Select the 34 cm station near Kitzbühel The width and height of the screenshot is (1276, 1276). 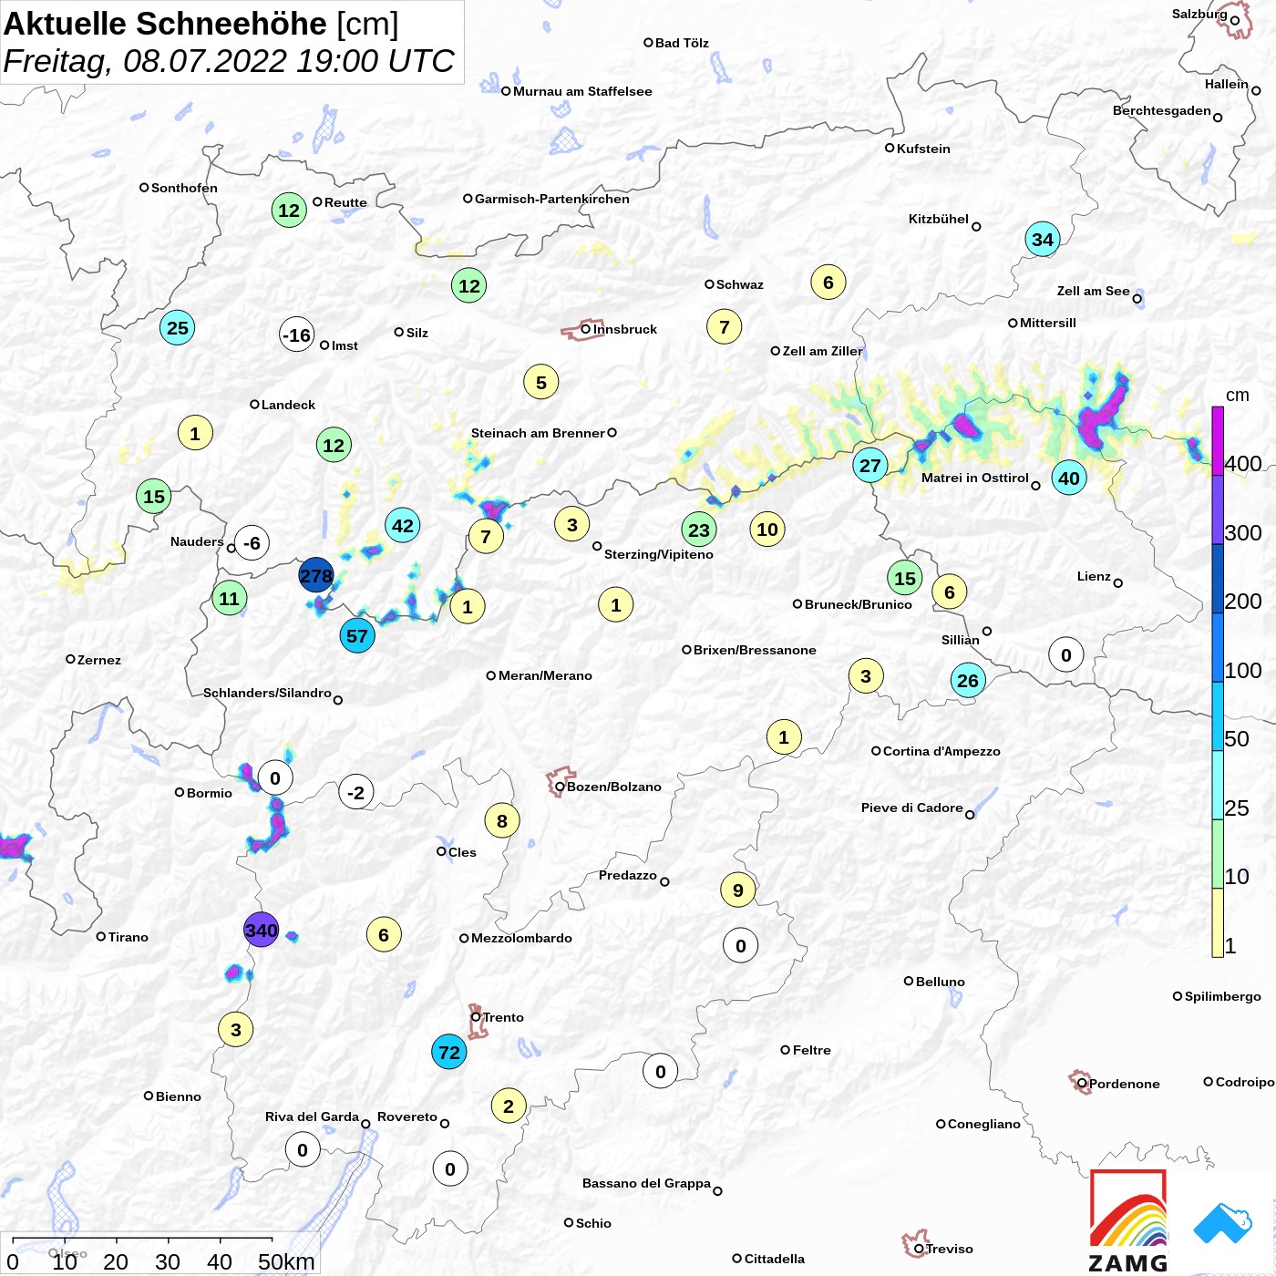[1043, 239]
